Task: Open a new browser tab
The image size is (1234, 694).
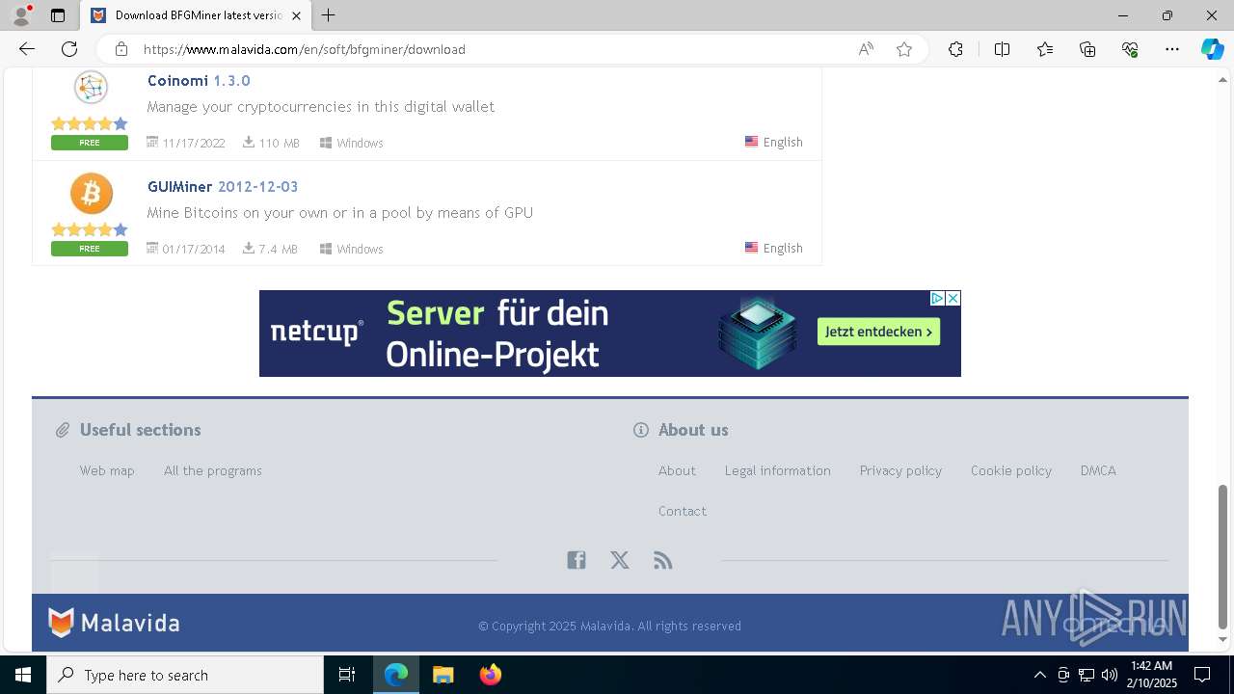Action: (329, 15)
